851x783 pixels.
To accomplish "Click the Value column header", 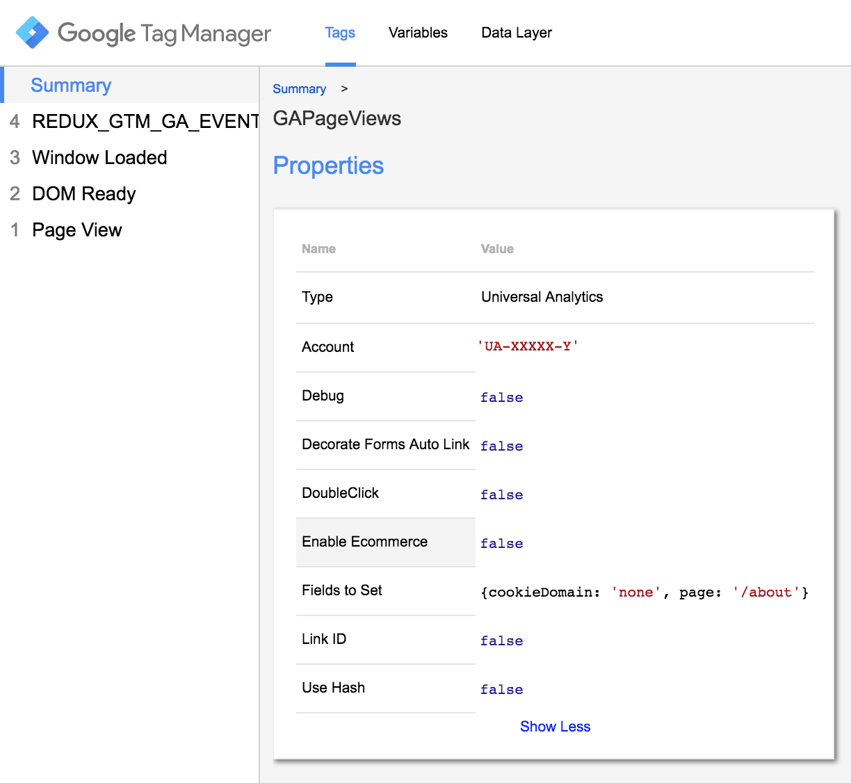I will pos(497,249).
